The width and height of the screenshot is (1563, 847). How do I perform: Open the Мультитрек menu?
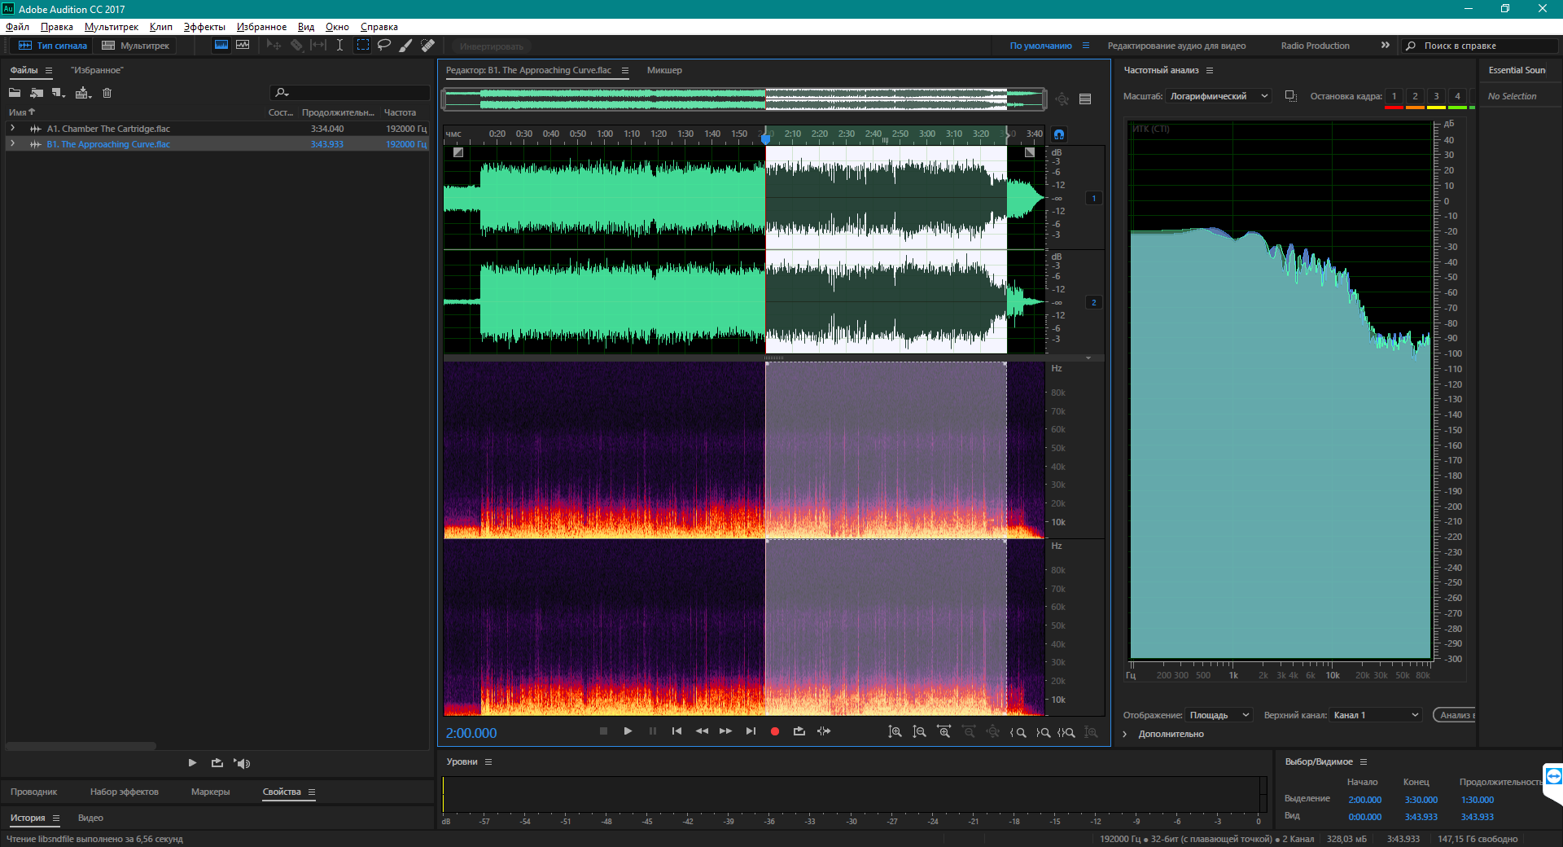click(x=112, y=27)
